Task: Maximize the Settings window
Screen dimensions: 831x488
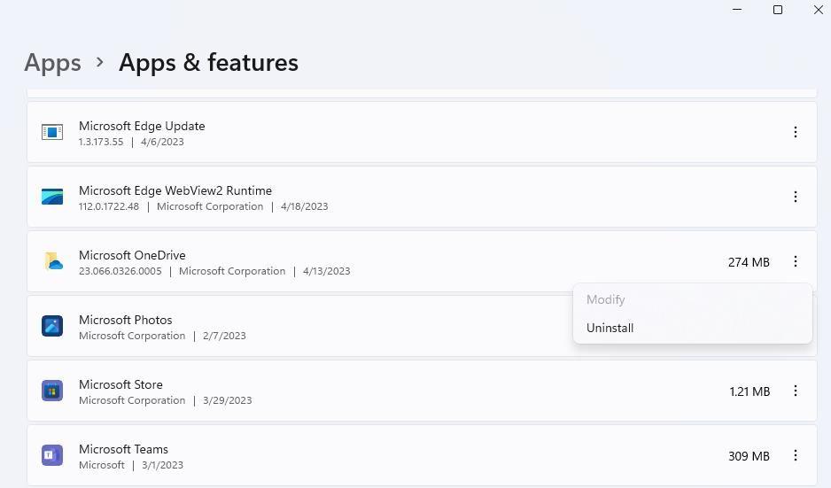Action: pyautogui.click(x=778, y=10)
